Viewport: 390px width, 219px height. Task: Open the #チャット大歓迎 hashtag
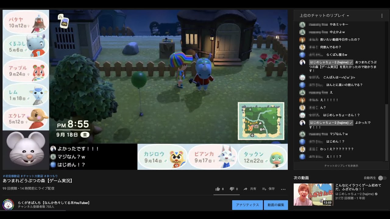32,176
